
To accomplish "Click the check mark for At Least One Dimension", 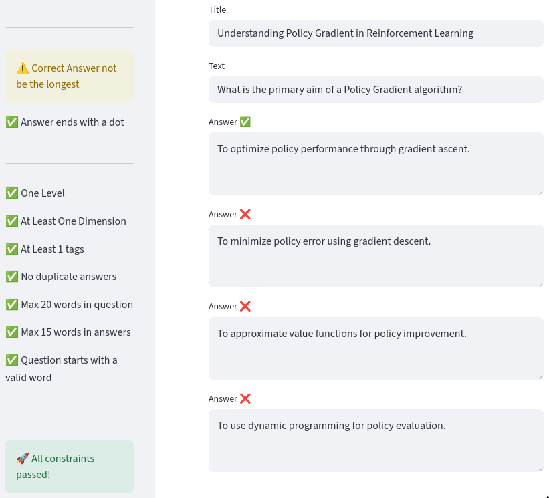I will [x=12, y=221].
